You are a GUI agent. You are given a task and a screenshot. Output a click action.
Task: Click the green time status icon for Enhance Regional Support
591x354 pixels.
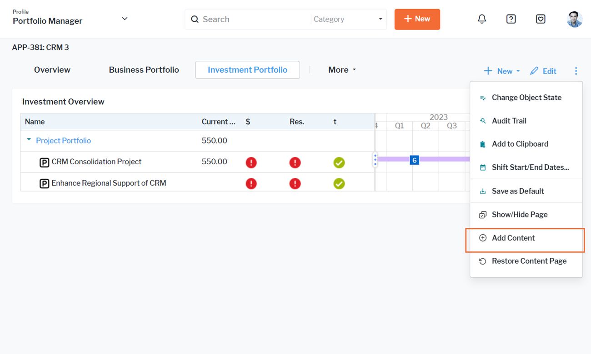(x=339, y=184)
